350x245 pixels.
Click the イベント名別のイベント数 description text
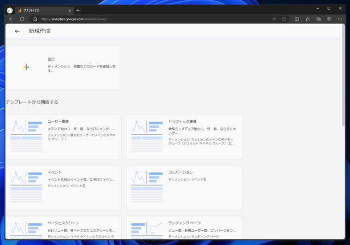click(81, 180)
